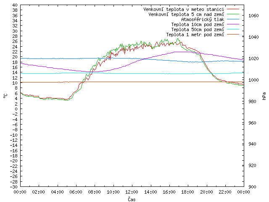Click the -30 temperature axis label
Screen dimensions: 269x202
pyautogui.click(x=13, y=187)
